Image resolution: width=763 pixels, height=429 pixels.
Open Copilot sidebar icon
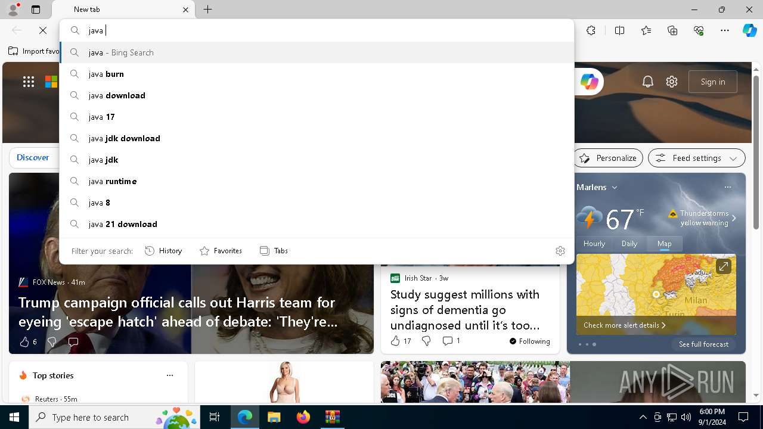click(x=749, y=30)
